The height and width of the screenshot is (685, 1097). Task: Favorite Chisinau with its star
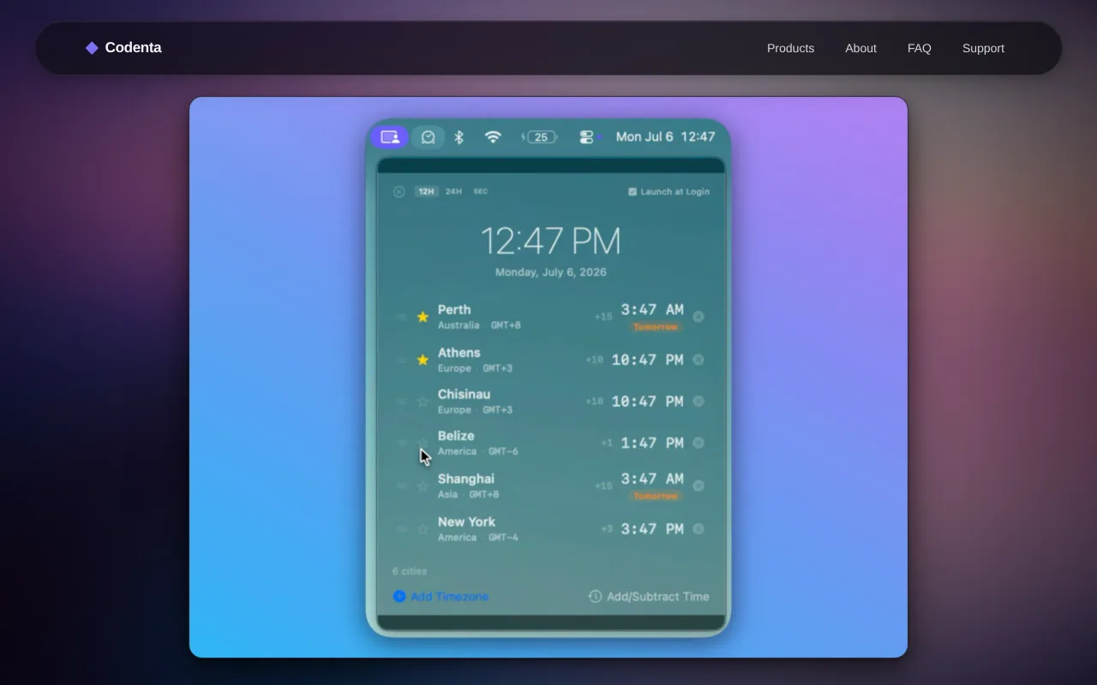click(x=423, y=402)
